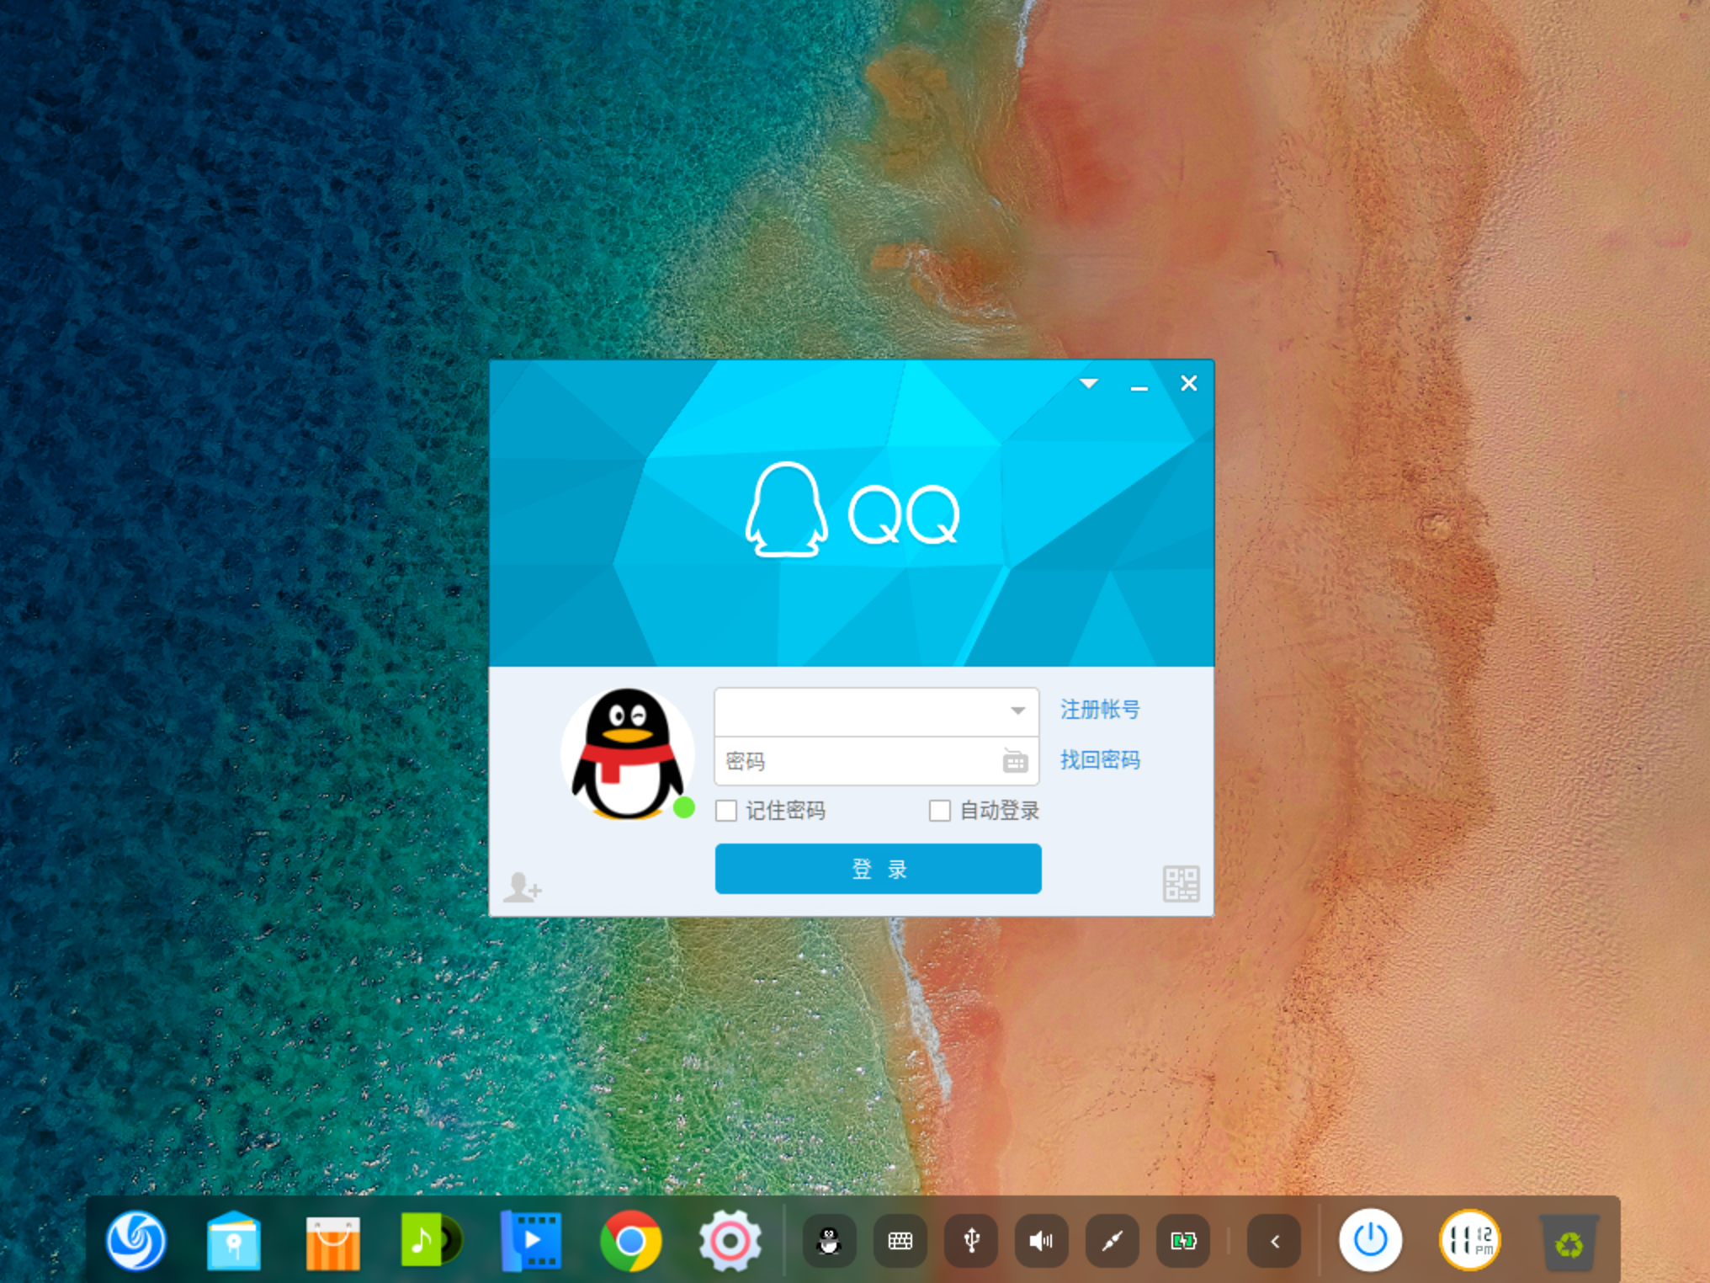Click the volume speaker tray icon
Screen dimensions: 1710x1283
(1042, 1241)
